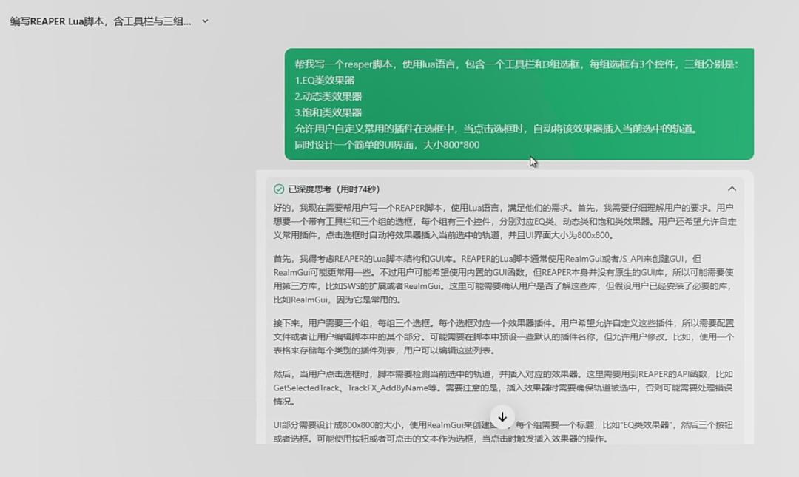Click the paragraph starting 'UI部分需要设计成800x800'
The image size is (799, 477).
(504, 432)
